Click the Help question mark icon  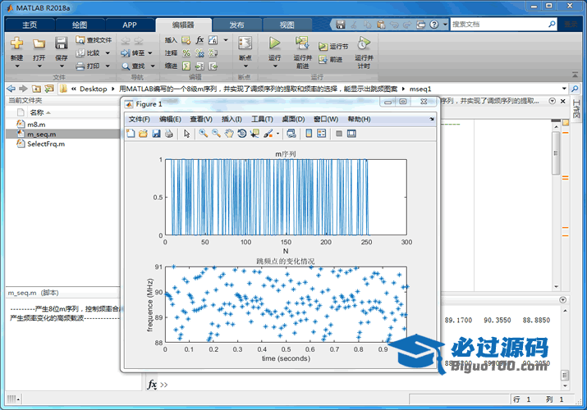pos(433,25)
